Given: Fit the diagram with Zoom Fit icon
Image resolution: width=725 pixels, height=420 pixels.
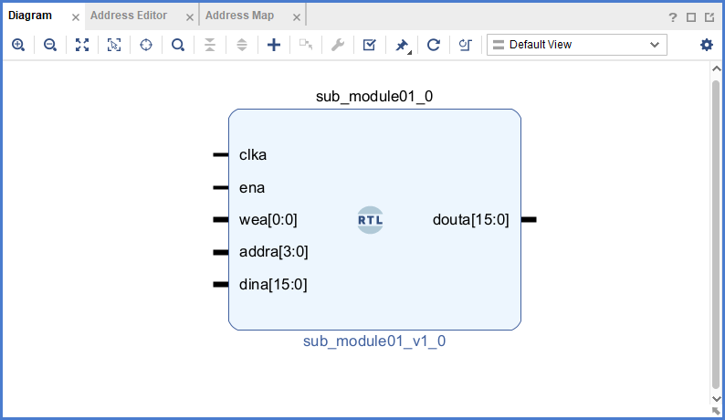Looking at the screenshot, I should click(x=82, y=45).
